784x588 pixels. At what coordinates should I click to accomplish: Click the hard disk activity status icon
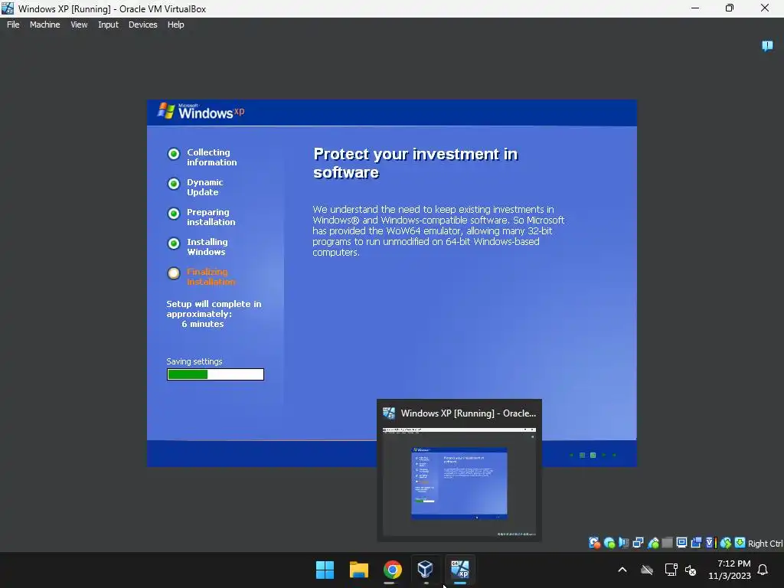[594, 543]
